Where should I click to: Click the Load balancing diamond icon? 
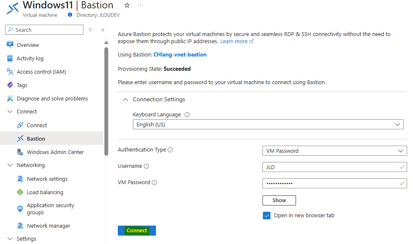pos(20,192)
